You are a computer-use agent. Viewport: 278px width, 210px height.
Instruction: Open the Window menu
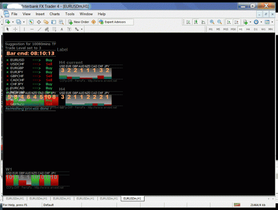tap(86, 14)
